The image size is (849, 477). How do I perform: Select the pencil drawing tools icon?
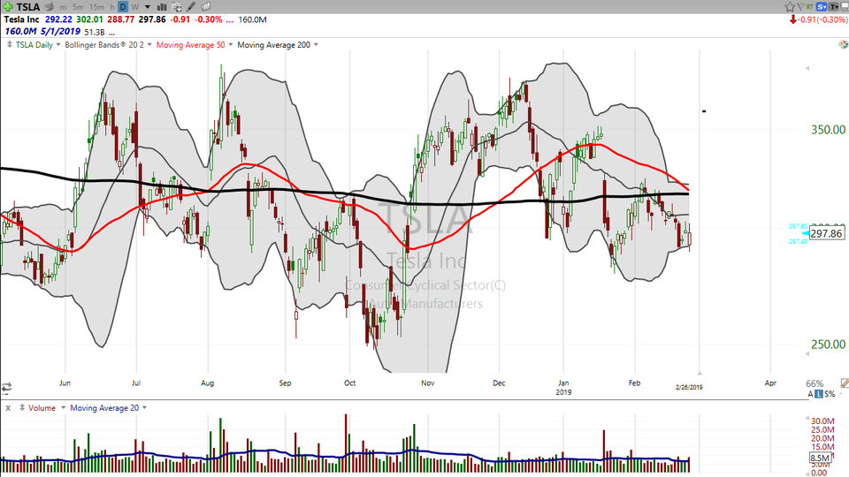point(191,6)
